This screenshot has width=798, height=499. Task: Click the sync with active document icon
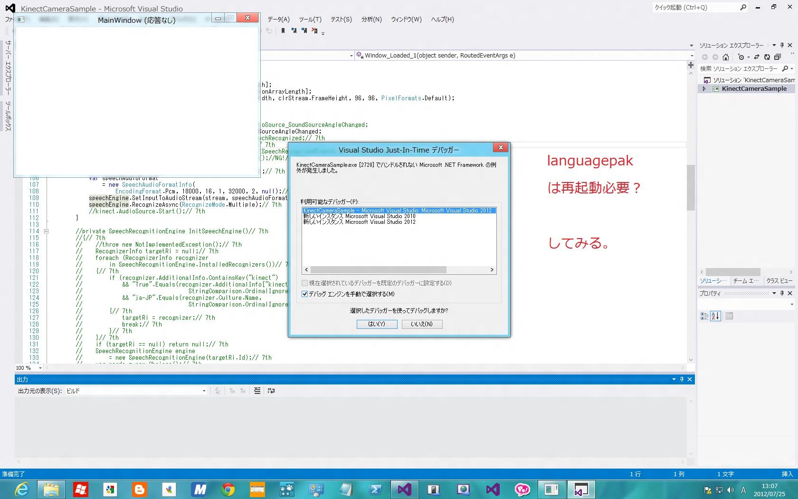click(x=757, y=57)
